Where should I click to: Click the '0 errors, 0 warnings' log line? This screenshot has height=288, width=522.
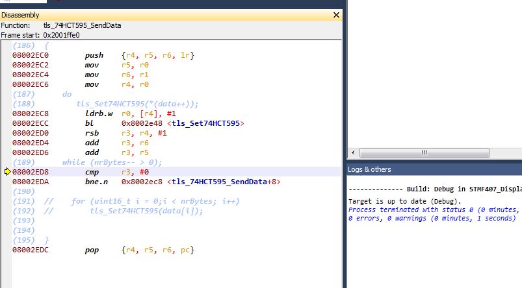pos(432,218)
